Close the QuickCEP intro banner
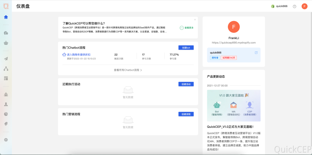Viewport: 312px width, 155px height. pos(195,19)
